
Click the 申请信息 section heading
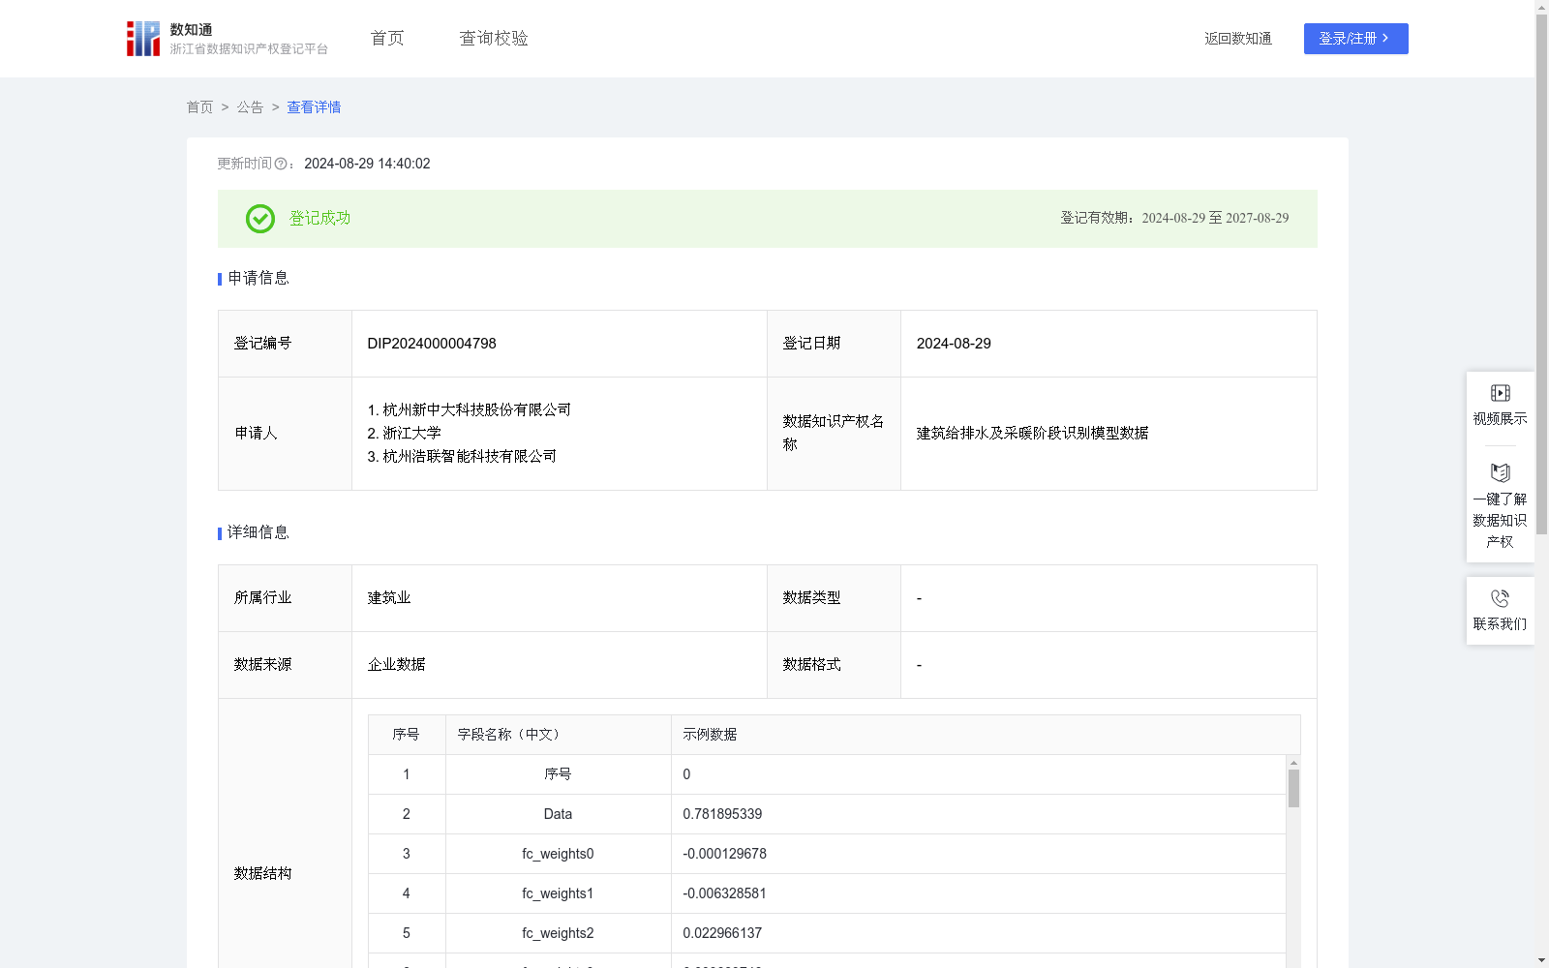click(x=258, y=279)
